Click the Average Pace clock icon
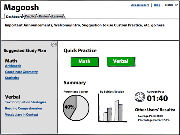 139,97
